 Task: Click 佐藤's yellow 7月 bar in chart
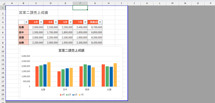click(49, 74)
